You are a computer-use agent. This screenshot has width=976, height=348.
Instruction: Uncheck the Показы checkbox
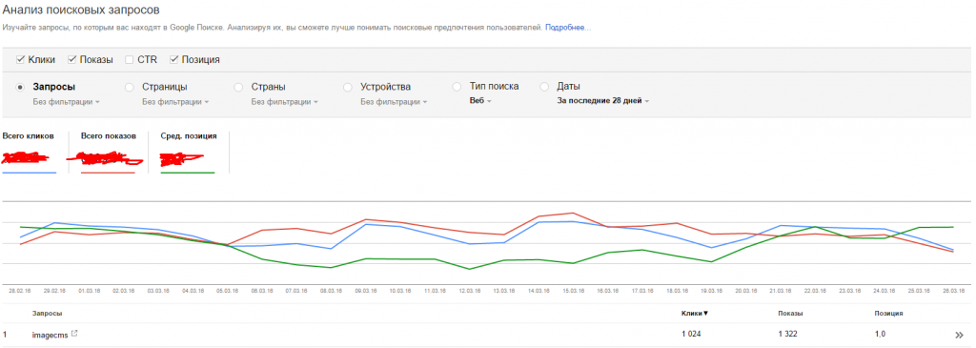(x=71, y=60)
